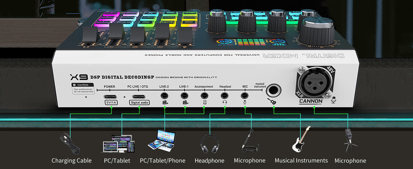The width and height of the screenshot is (413, 169).
Task: Click the camera icon under LIVE-1
Action: 185,103
